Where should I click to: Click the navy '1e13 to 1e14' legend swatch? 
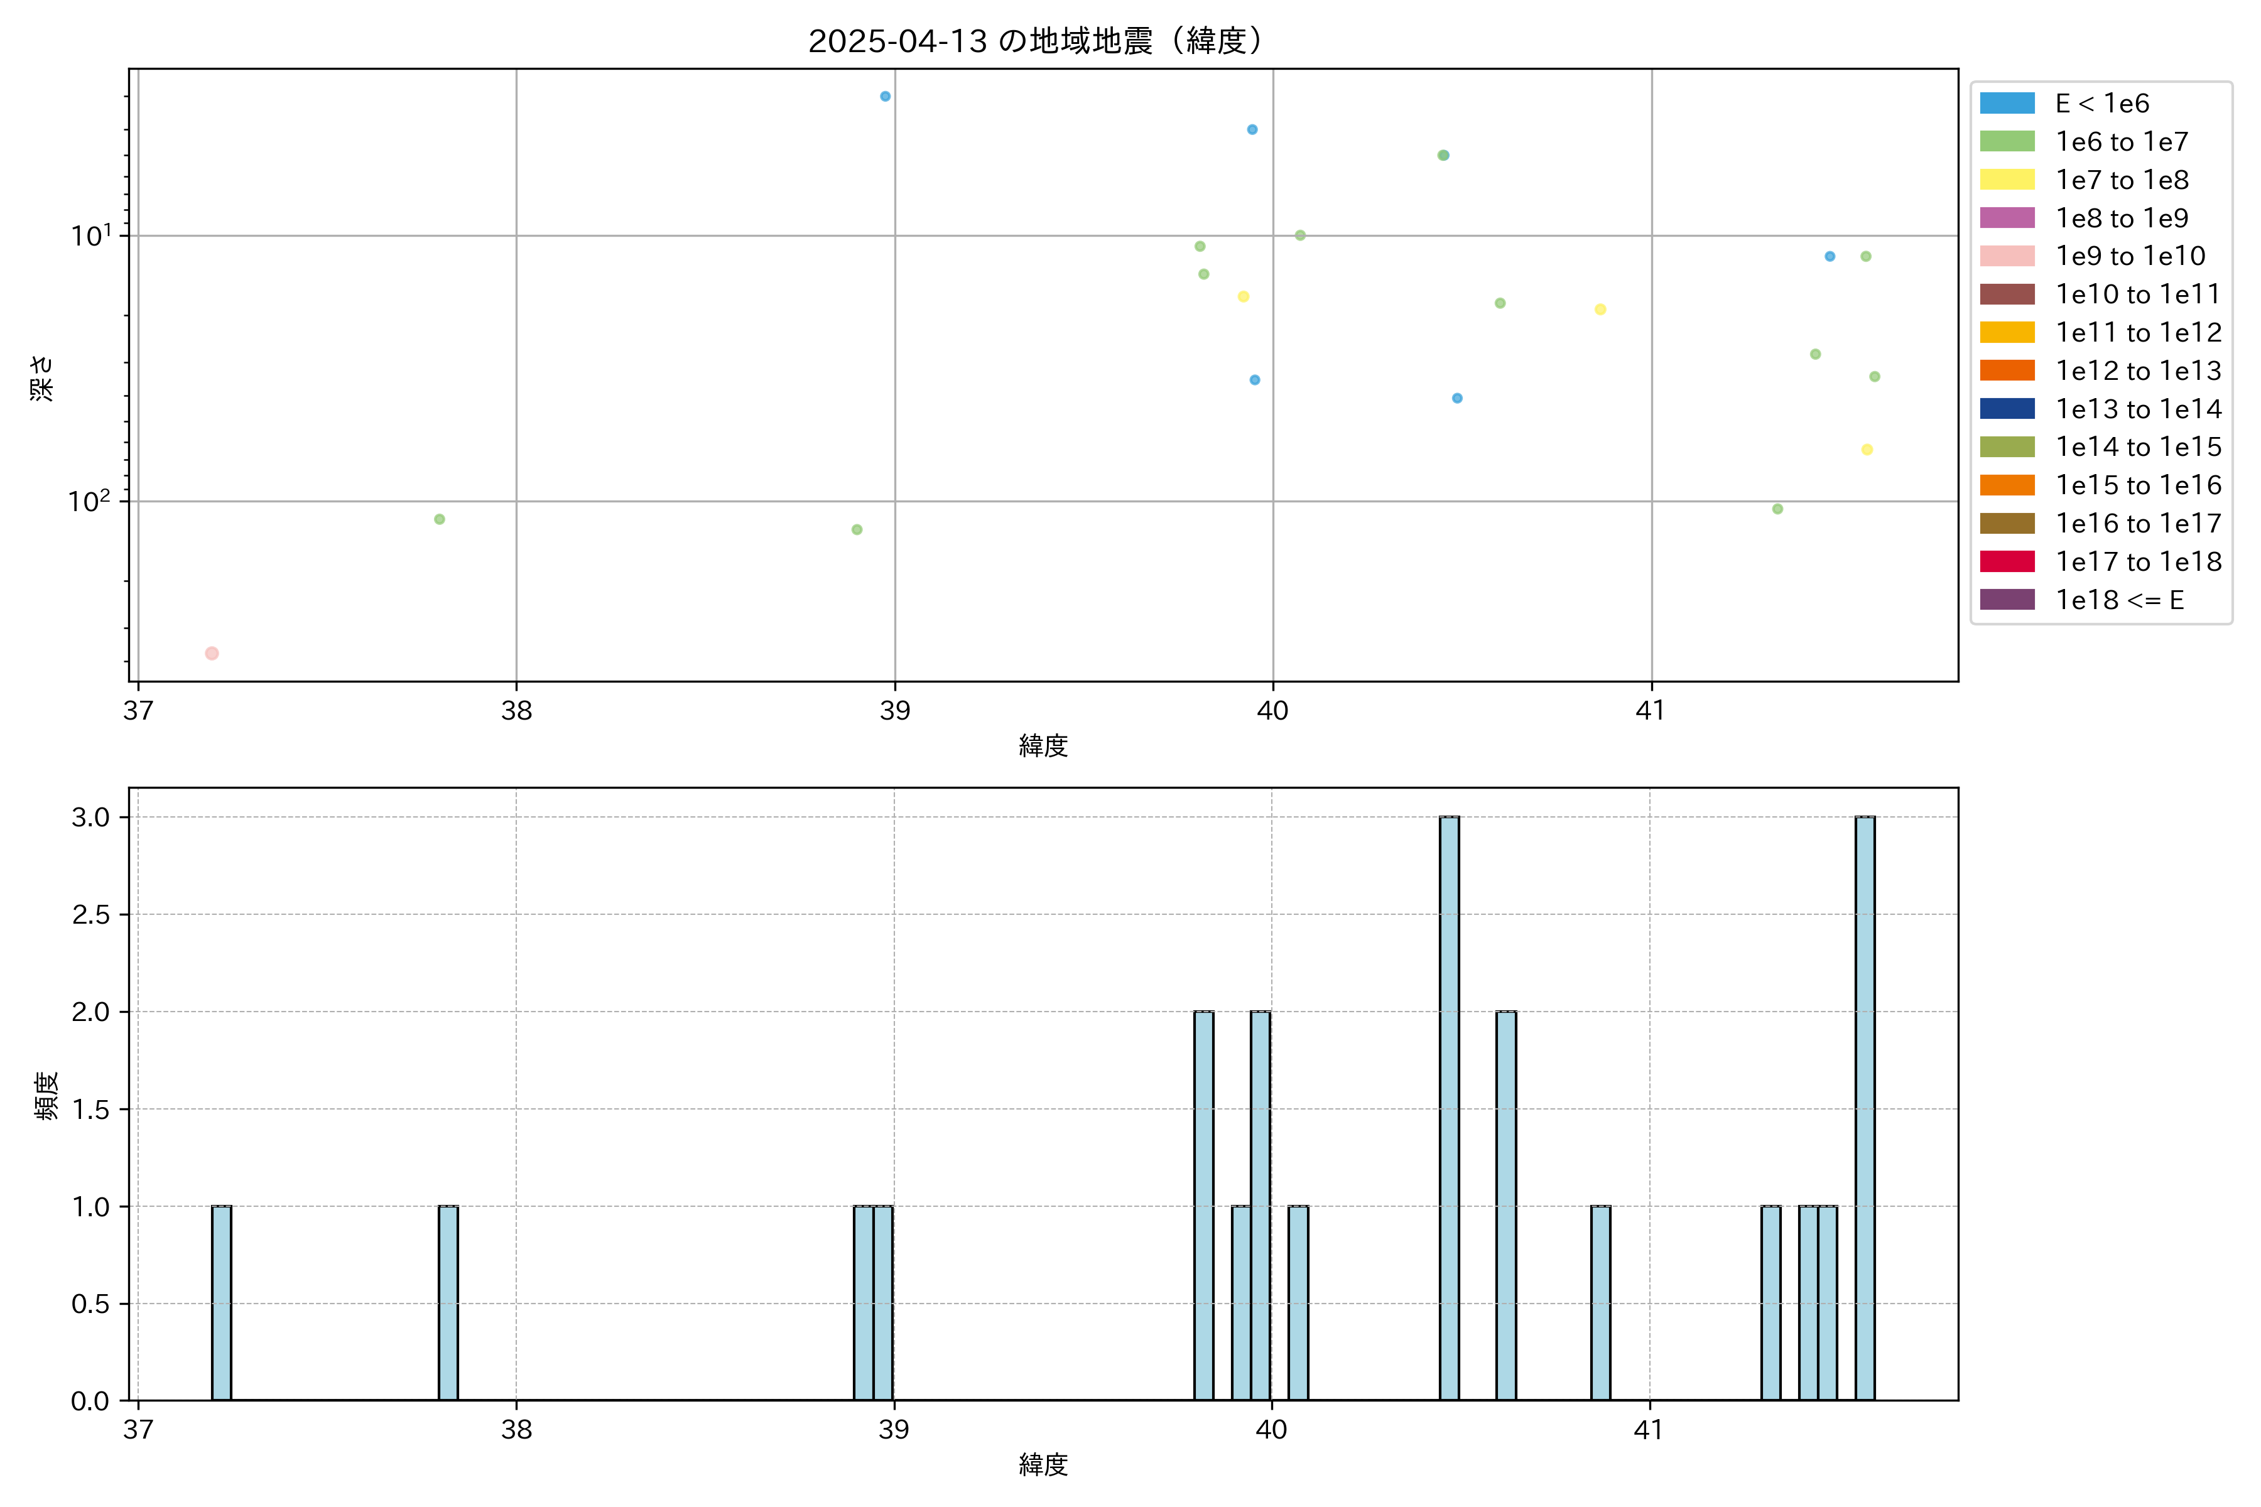tap(2006, 409)
